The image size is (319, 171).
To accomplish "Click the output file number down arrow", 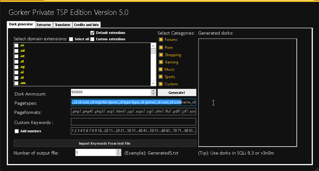I will 119,154.
